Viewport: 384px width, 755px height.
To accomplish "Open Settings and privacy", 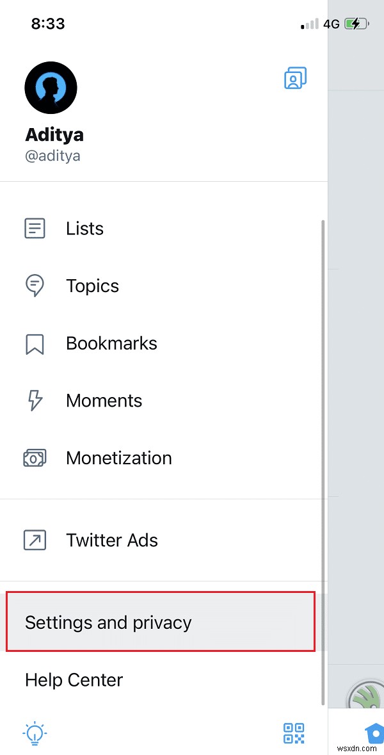I will [x=108, y=622].
